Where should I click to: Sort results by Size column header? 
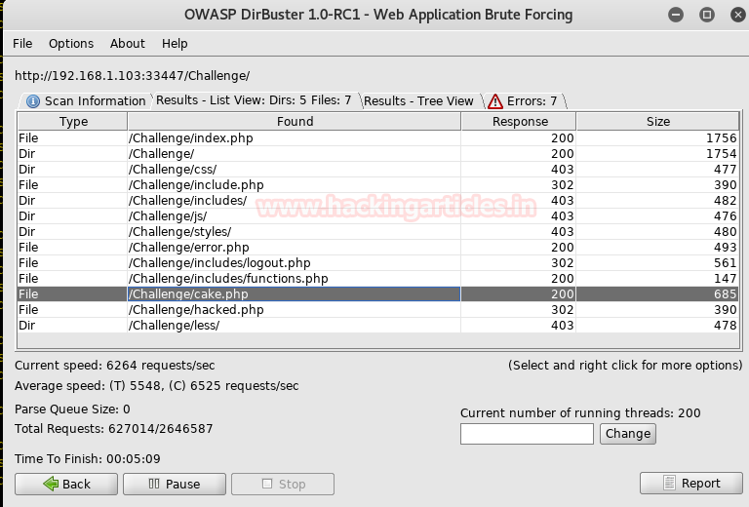click(657, 121)
